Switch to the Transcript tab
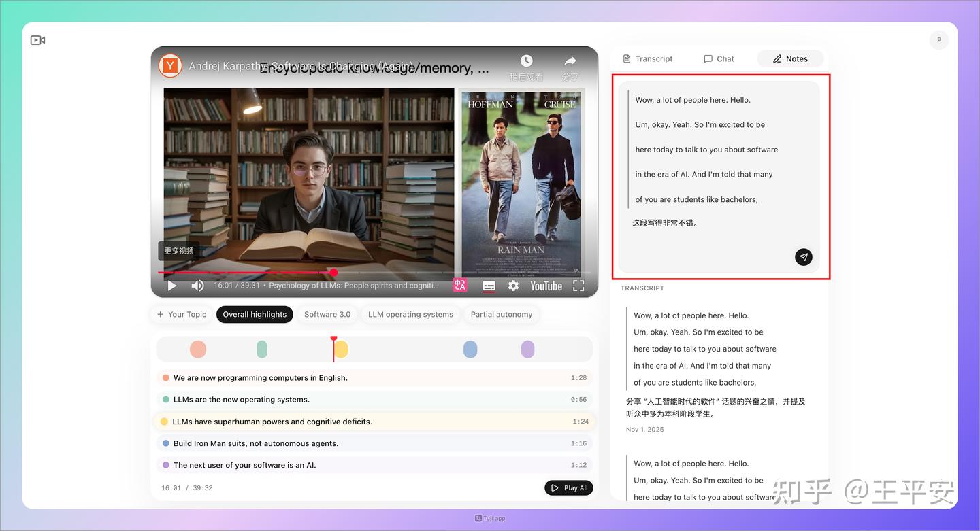The height and width of the screenshot is (531, 980). [x=647, y=58]
